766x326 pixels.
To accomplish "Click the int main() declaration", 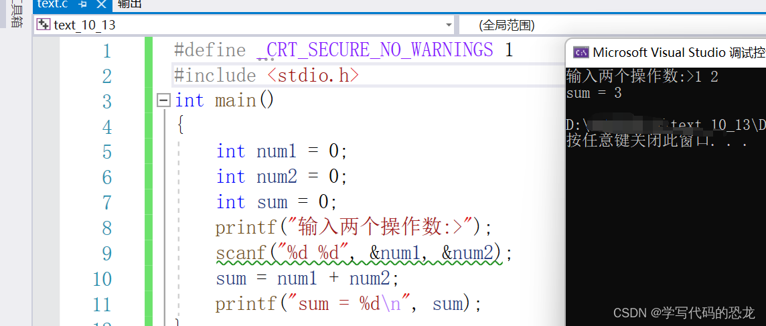I will (x=225, y=100).
